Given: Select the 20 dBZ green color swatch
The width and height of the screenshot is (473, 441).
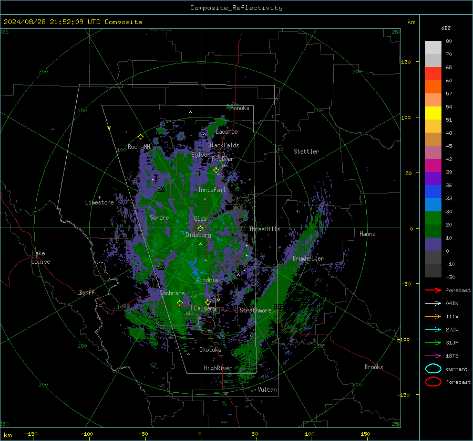Looking at the screenshot, I should pos(433,218).
